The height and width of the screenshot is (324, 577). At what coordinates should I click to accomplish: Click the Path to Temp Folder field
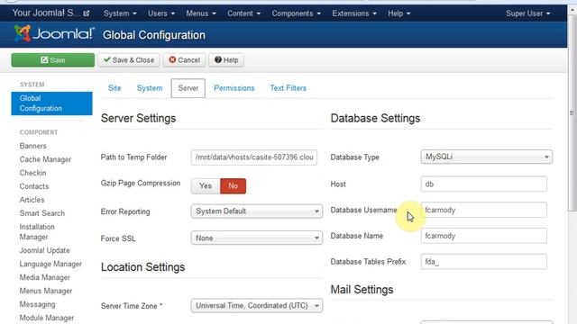pos(254,157)
